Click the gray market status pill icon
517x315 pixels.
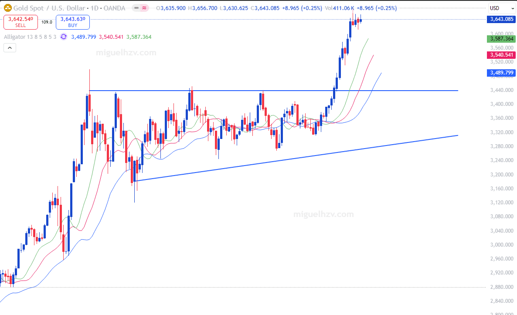(136, 8)
